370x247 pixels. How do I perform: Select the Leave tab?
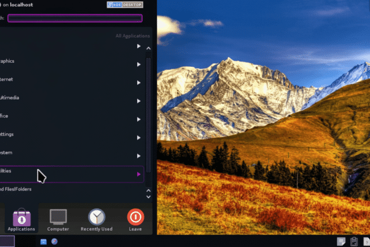135,220
